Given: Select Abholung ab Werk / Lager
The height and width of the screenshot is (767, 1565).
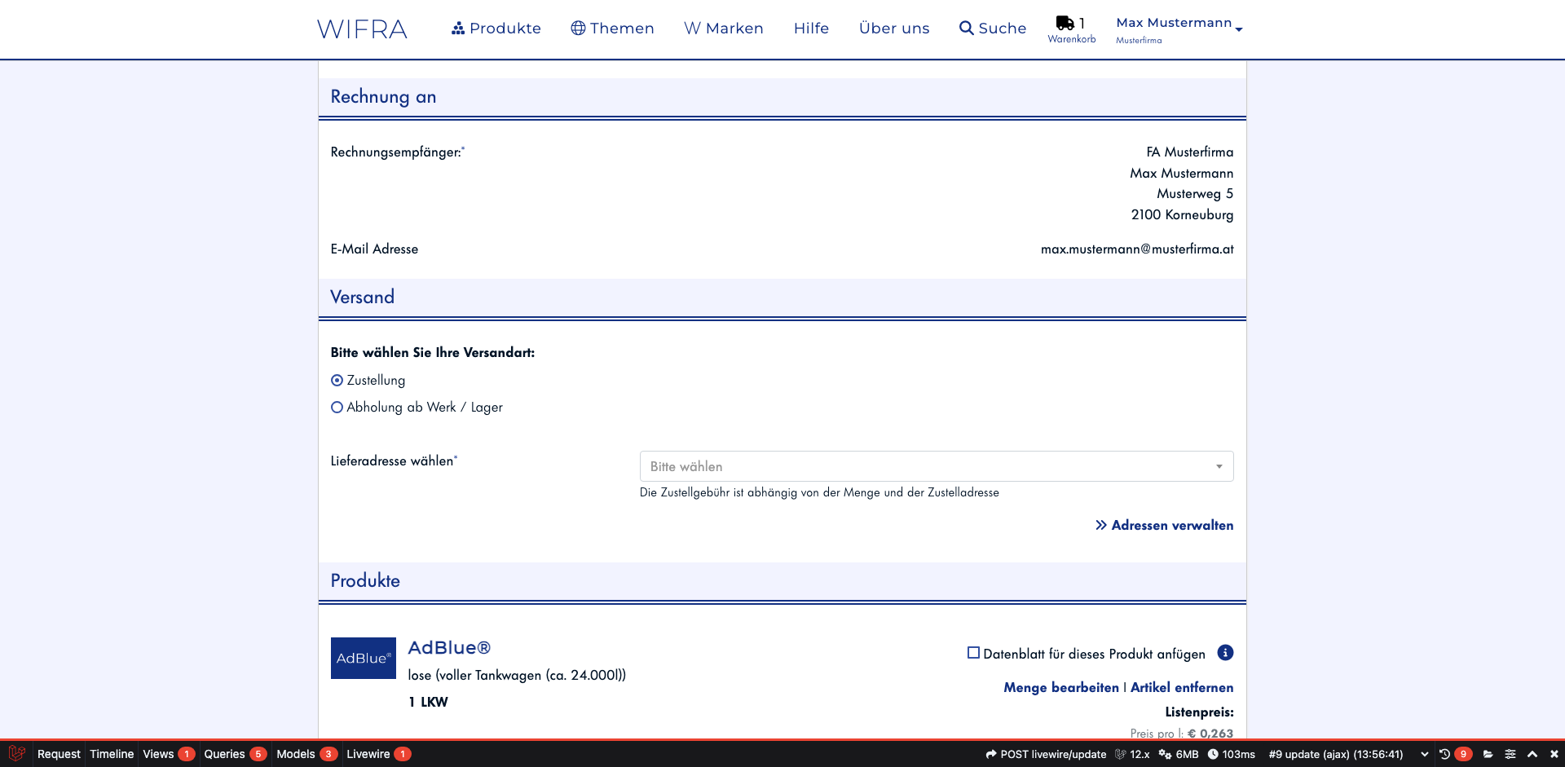Looking at the screenshot, I should pyautogui.click(x=337, y=408).
